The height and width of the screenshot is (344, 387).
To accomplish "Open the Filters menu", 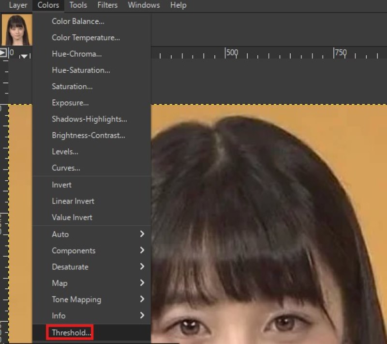I will click(x=107, y=5).
